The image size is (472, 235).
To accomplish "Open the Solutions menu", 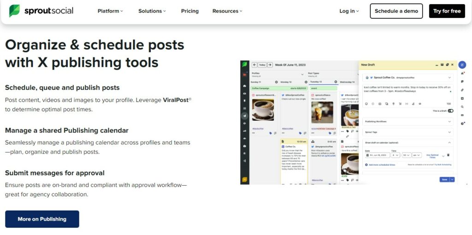I will click(x=152, y=11).
